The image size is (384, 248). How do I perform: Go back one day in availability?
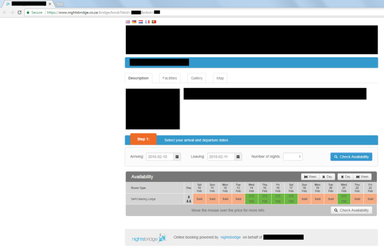[327, 177]
